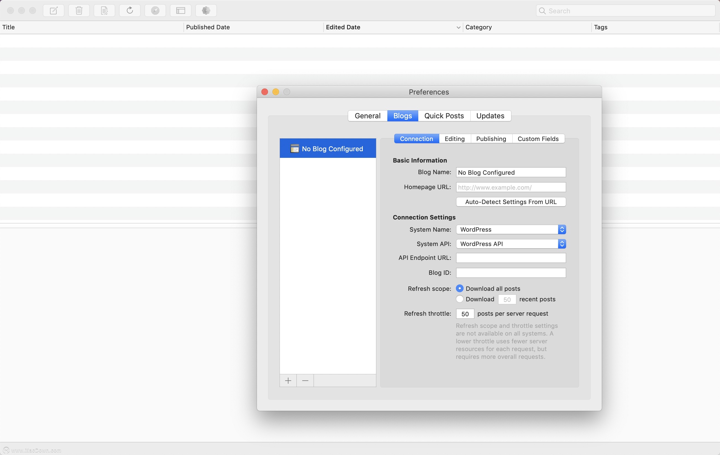
Task: Select the Blogs preferences tab
Action: point(403,116)
